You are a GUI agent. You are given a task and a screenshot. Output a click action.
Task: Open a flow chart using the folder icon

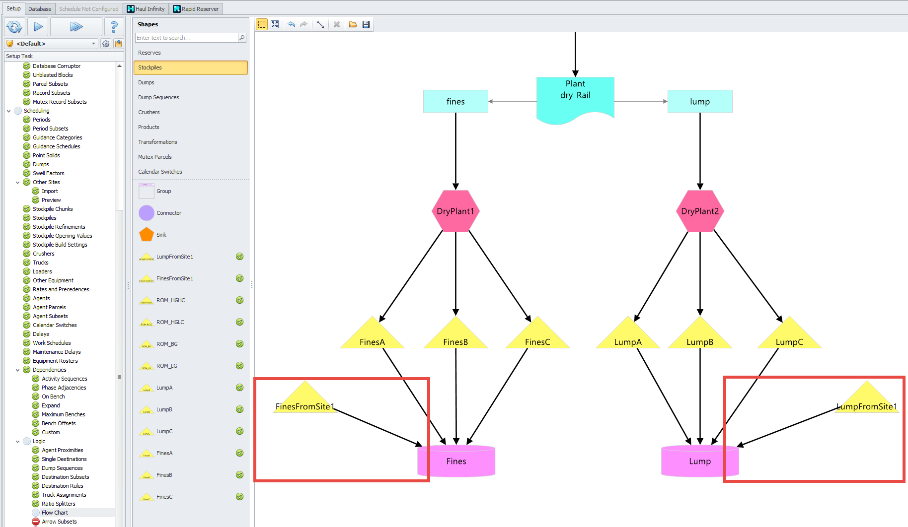pos(353,24)
